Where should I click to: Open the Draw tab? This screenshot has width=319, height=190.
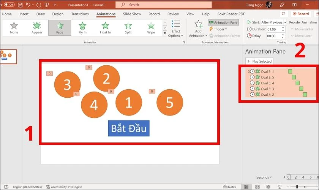point(41,14)
